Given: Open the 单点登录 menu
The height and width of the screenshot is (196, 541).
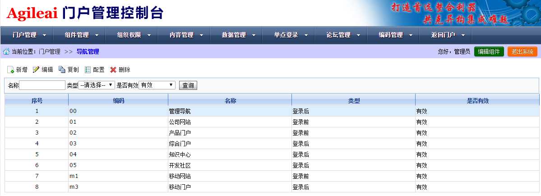Looking at the screenshot, I should 289,35.
